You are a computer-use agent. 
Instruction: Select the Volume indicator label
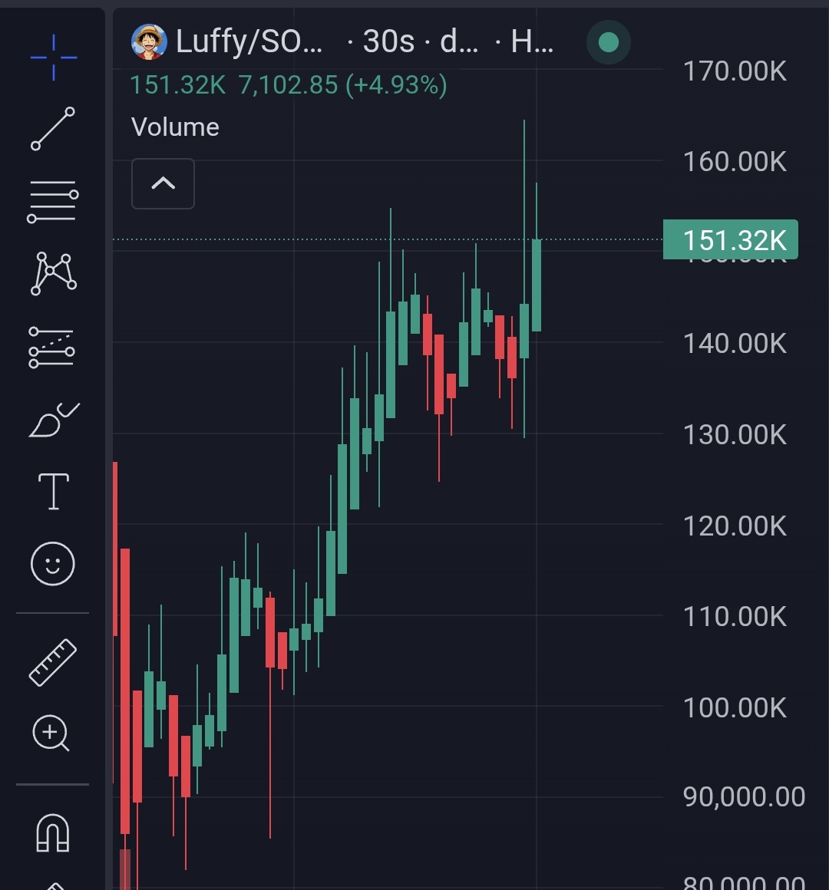click(x=175, y=127)
